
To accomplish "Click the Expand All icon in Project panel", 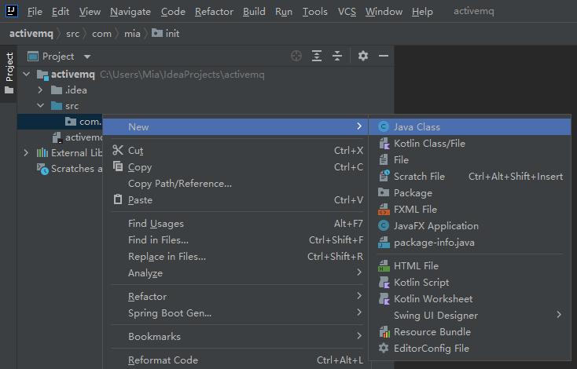I will click(317, 56).
